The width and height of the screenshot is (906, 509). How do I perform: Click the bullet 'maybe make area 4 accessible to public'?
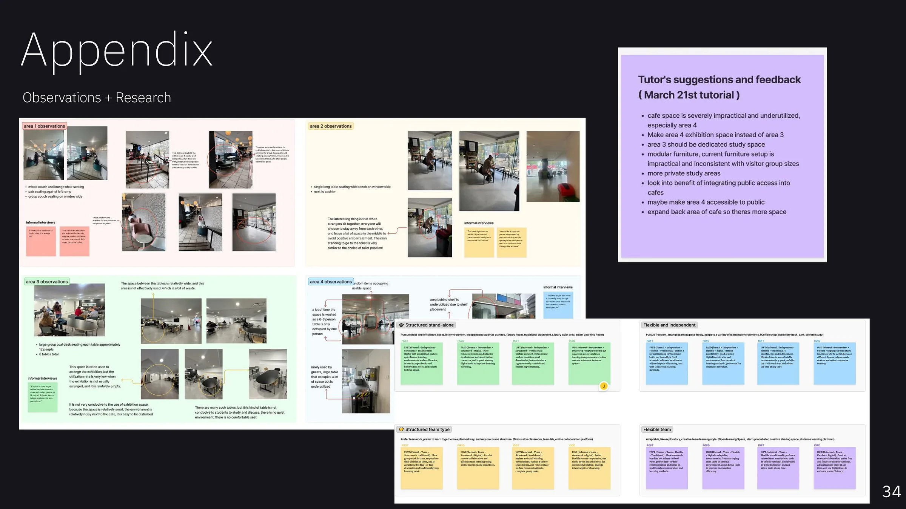[706, 202]
